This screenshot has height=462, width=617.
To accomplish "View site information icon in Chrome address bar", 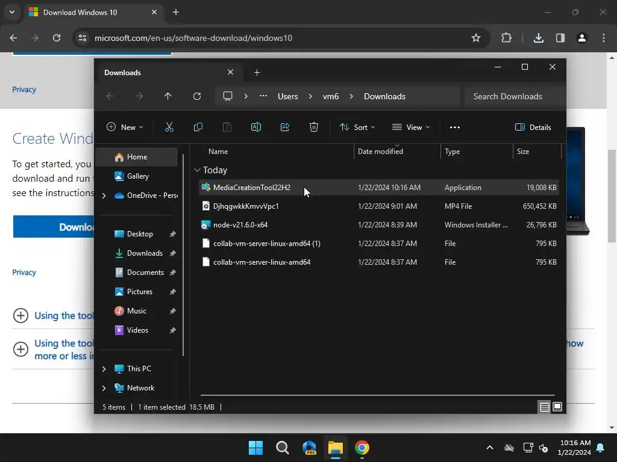I will (83, 38).
